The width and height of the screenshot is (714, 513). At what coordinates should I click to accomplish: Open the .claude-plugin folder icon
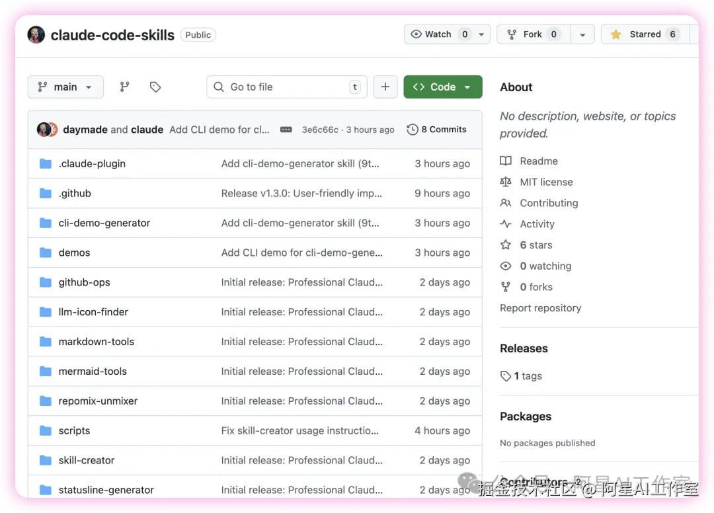(x=46, y=163)
